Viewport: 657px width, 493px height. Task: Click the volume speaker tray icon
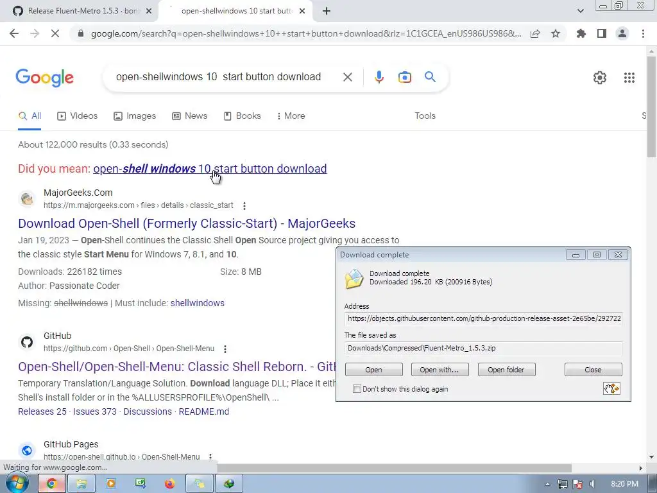592,484
